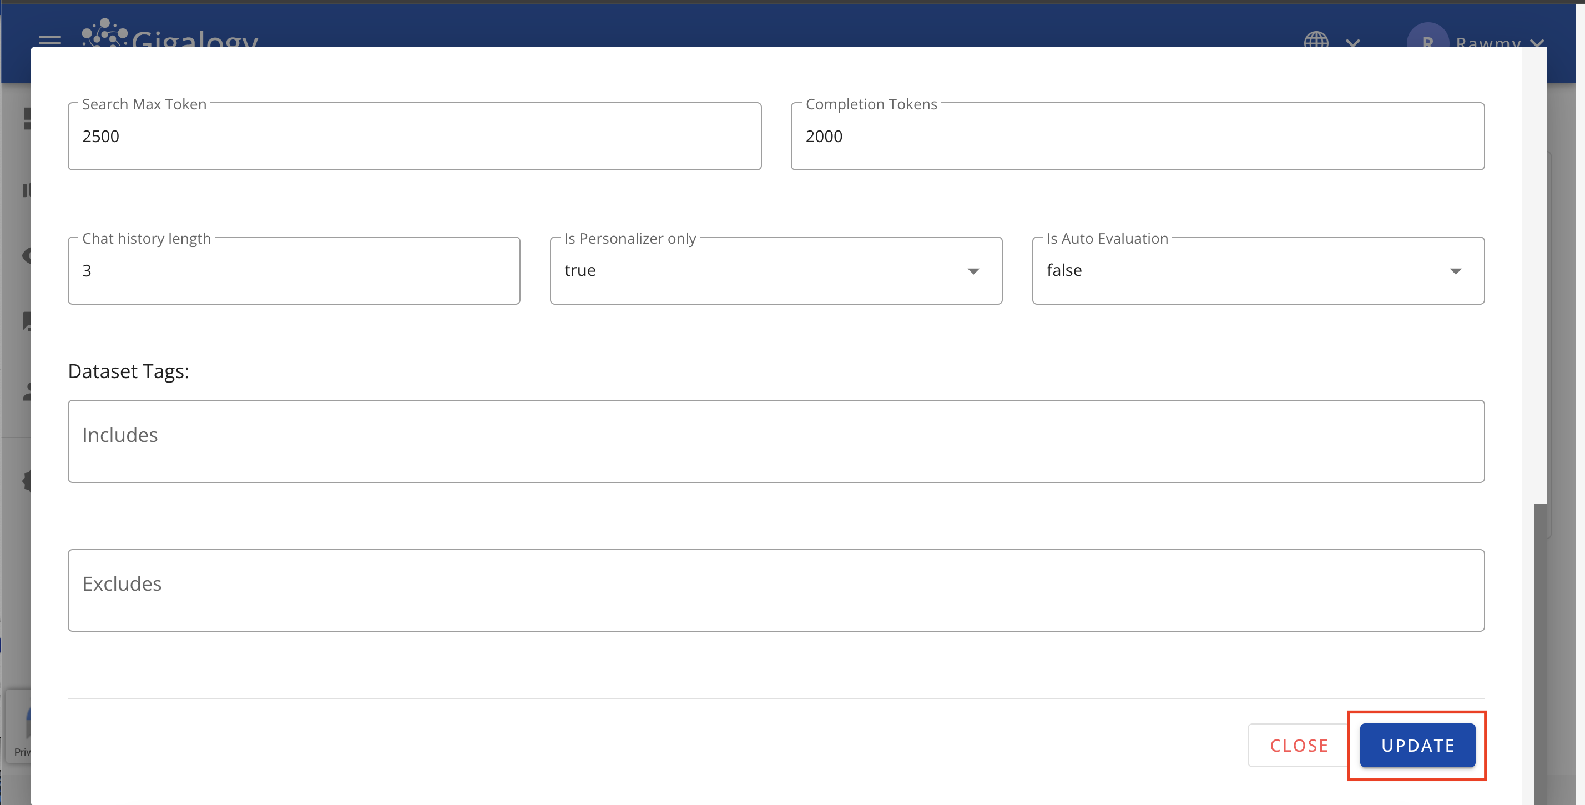Click into the Completion Tokens field
The height and width of the screenshot is (805, 1585).
click(x=1137, y=137)
